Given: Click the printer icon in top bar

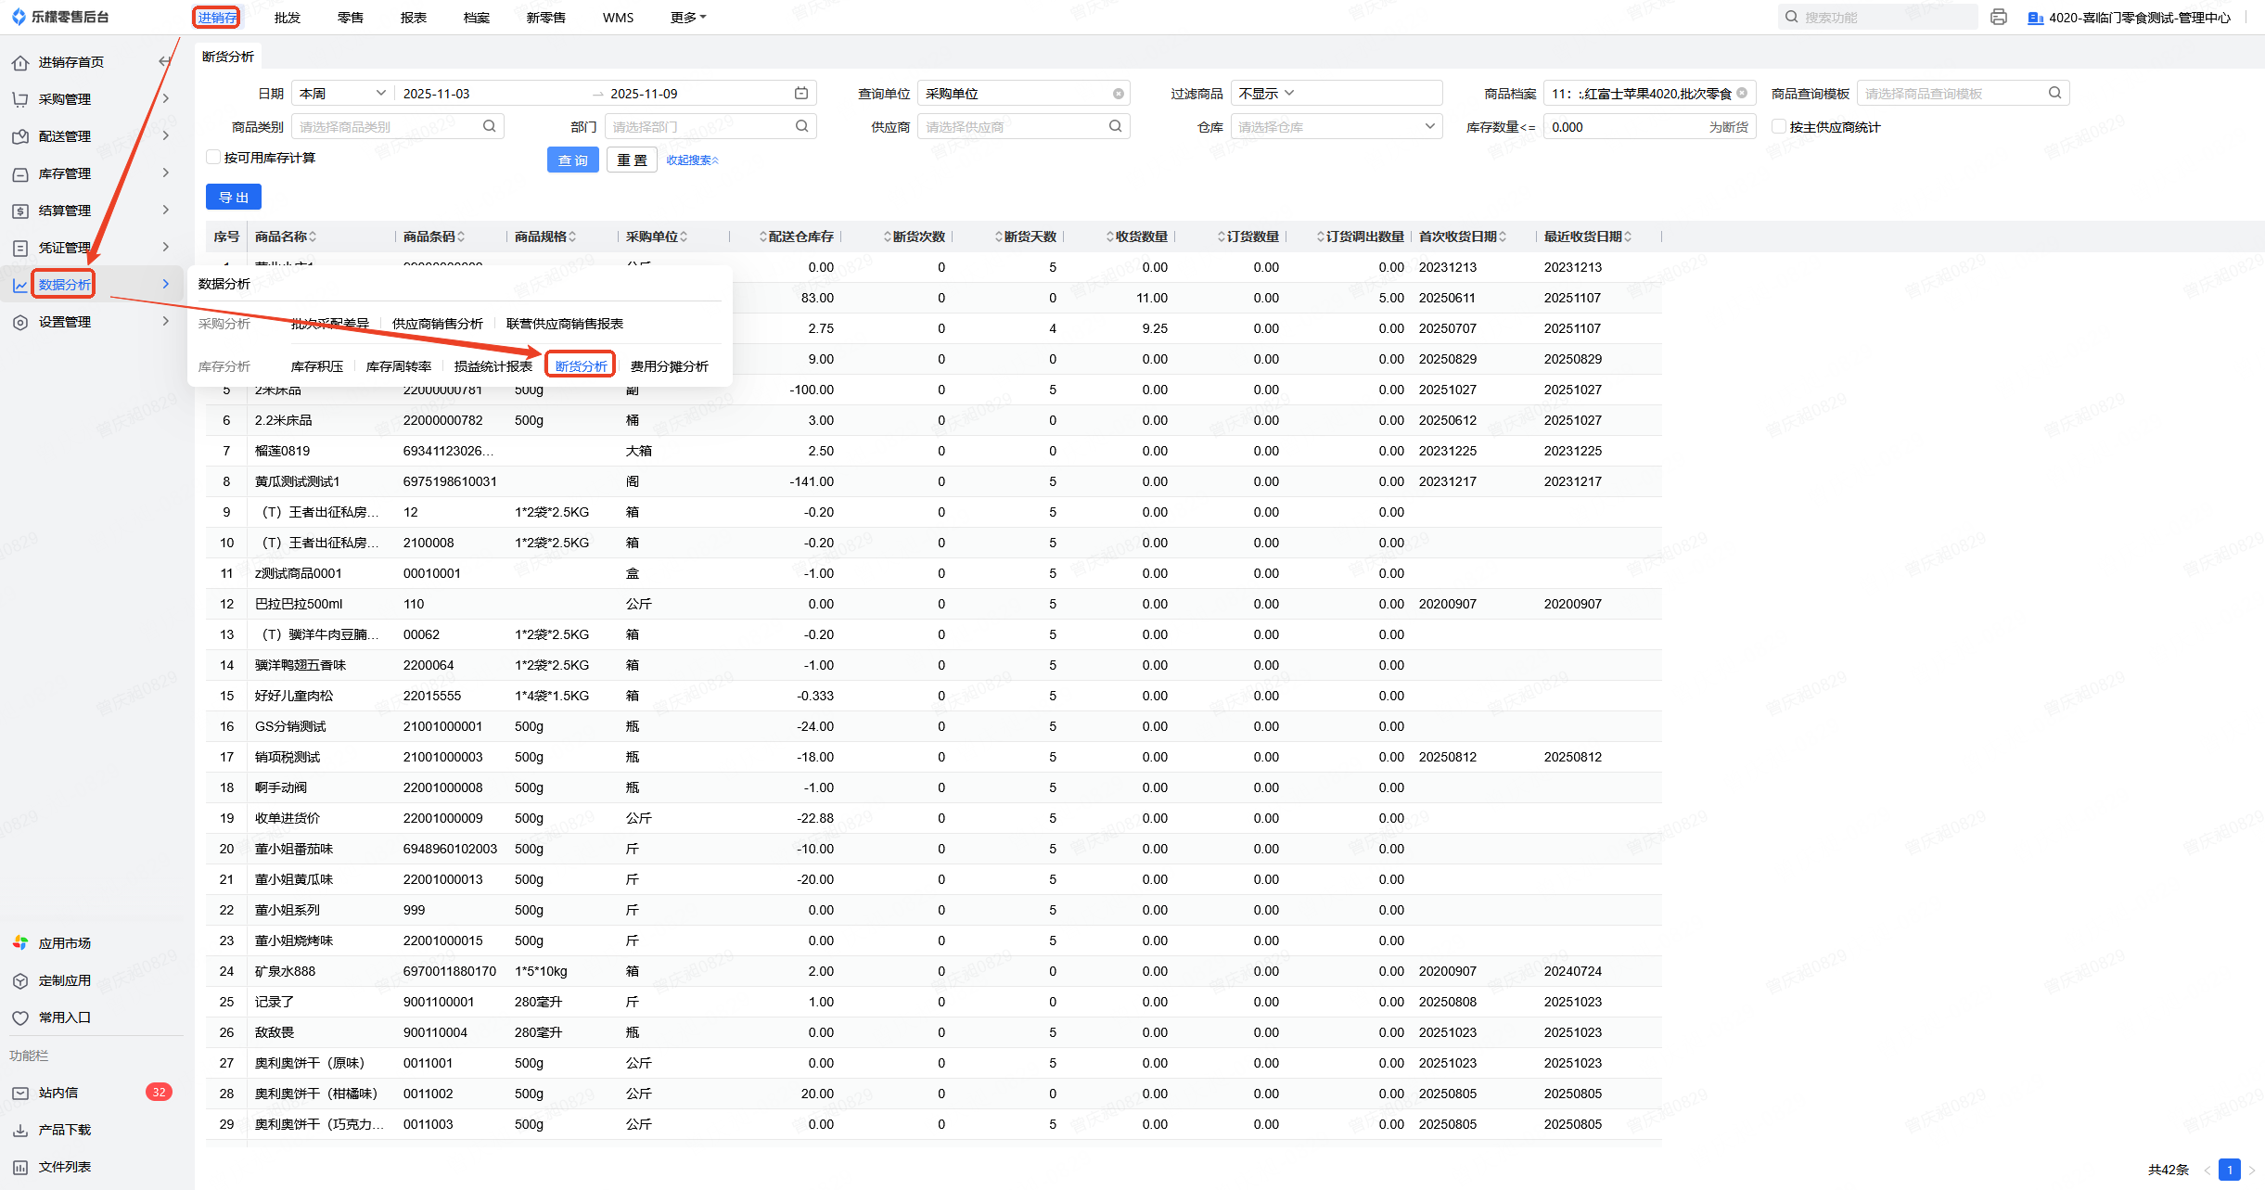Looking at the screenshot, I should (x=1999, y=18).
